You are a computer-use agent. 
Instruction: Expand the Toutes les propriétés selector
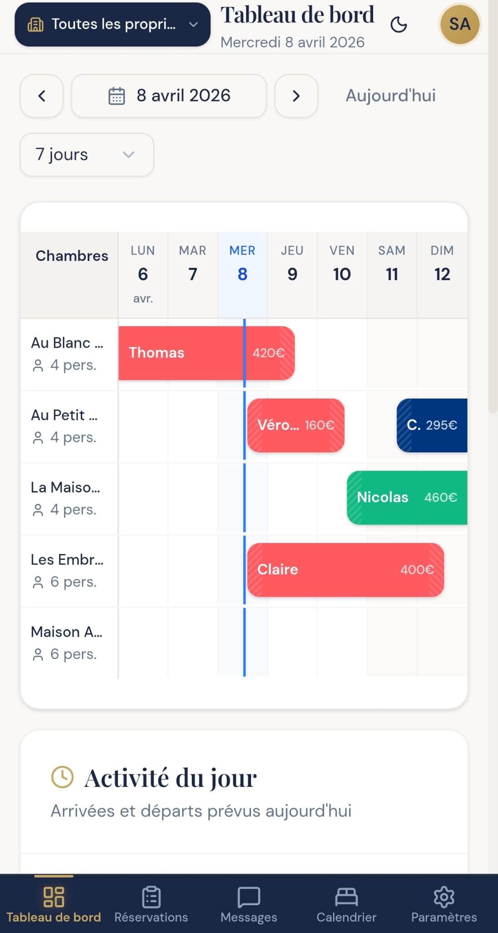tap(112, 24)
